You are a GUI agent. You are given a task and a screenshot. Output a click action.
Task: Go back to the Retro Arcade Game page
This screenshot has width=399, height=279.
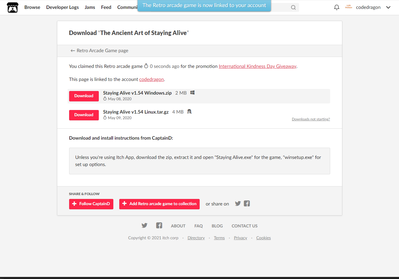tap(99, 51)
